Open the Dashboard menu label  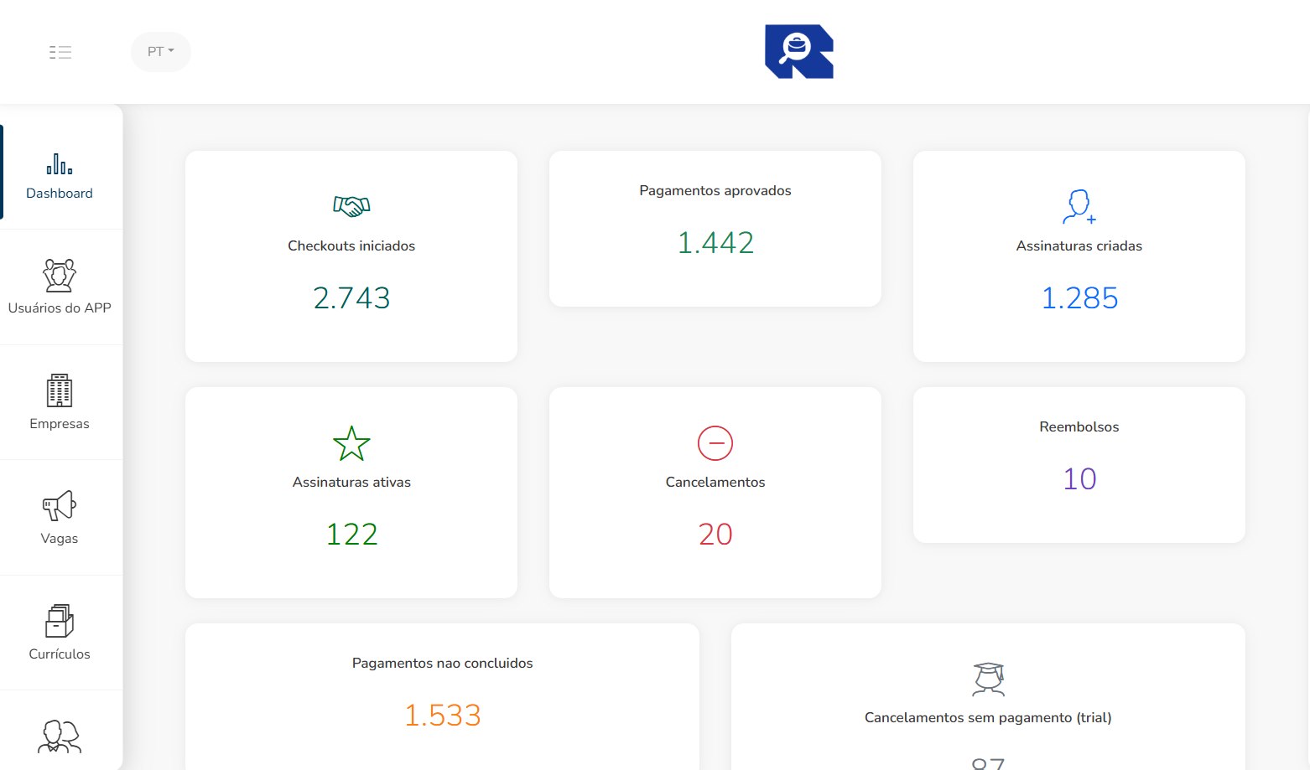coord(60,193)
